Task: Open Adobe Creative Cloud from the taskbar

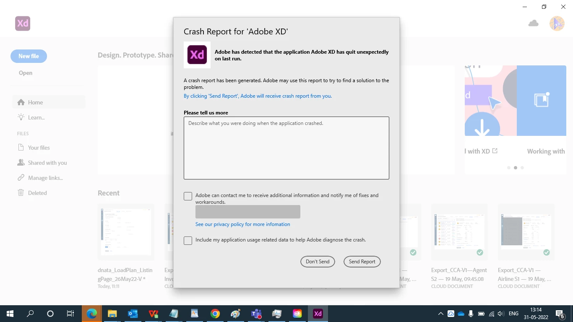Action: pos(297,314)
